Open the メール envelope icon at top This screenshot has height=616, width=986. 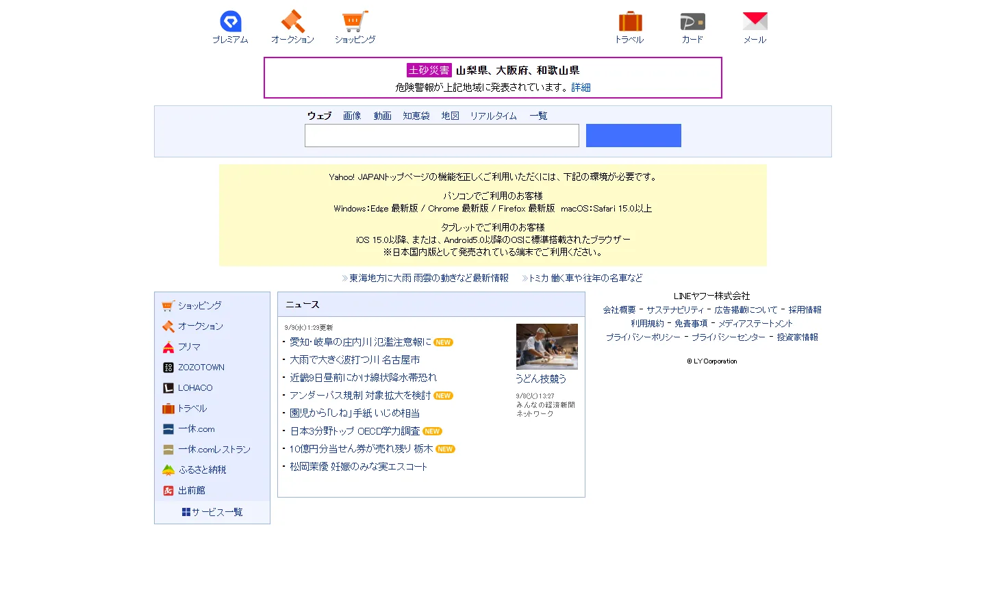755,21
